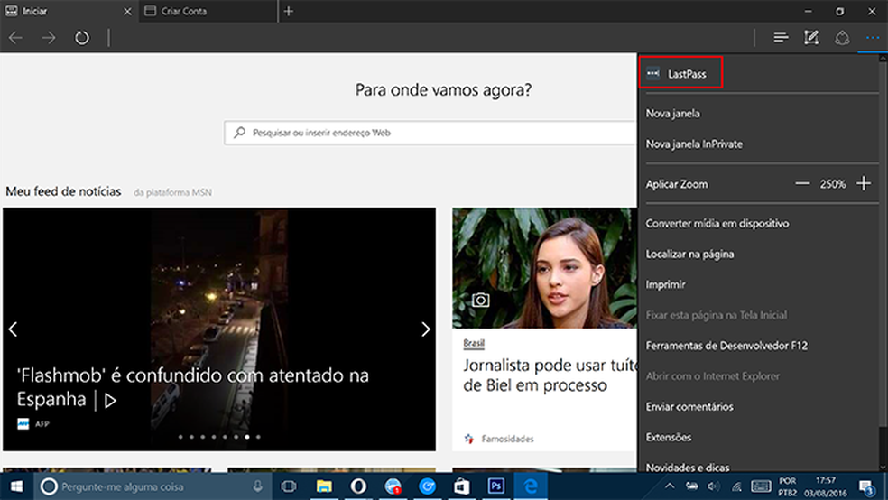The image size is (888, 500).
Task: Click the Cortana microphone icon
Action: [x=258, y=486]
